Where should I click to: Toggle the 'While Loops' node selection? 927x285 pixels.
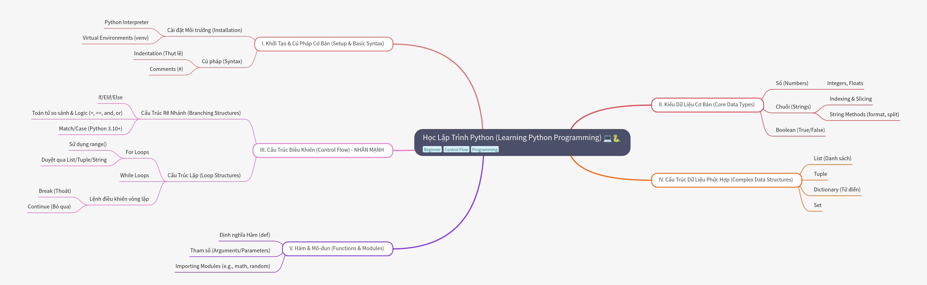click(x=134, y=175)
